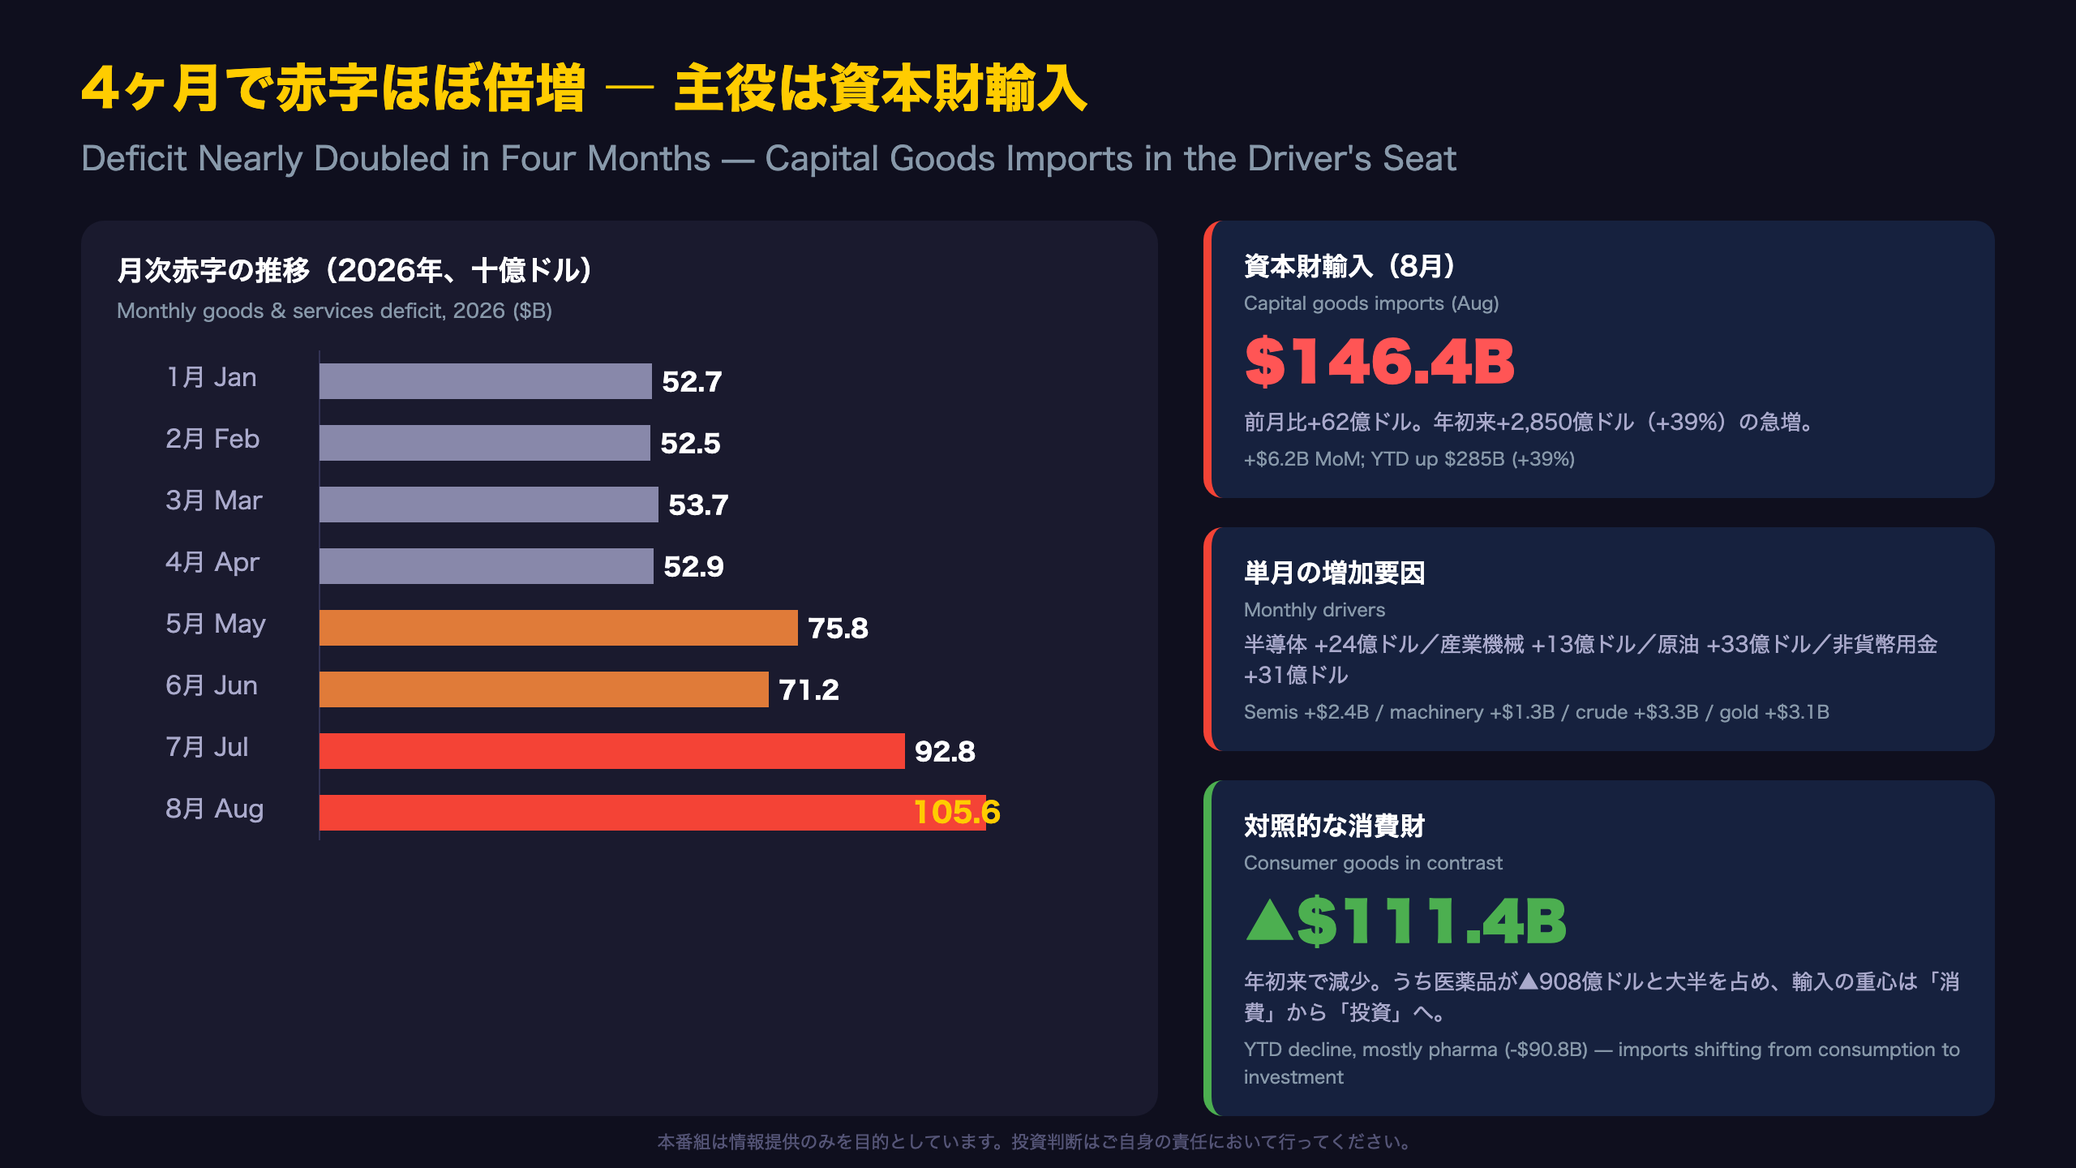Click card heading '単月の増加要因'
Screen dimensions: 2076x1168
coord(1334,573)
